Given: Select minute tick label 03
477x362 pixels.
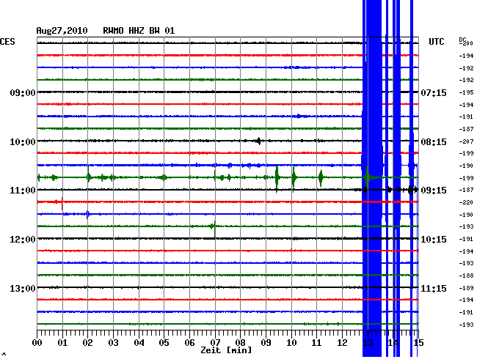Looking at the screenshot, I should [x=114, y=343].
